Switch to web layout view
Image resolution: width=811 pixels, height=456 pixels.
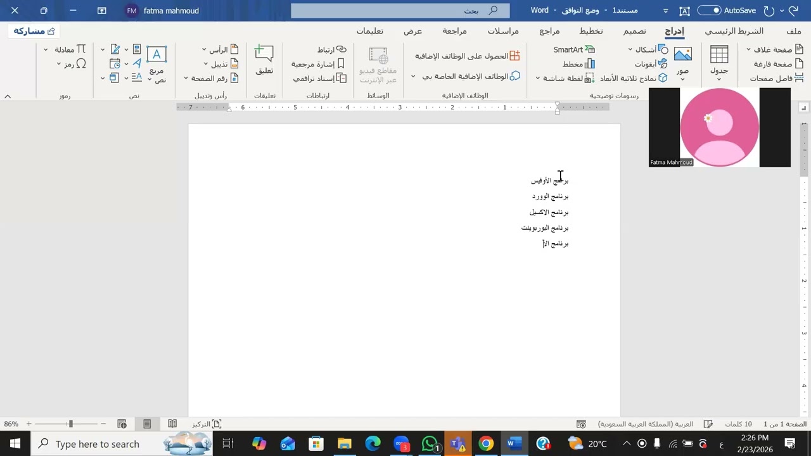pos(122,424)
